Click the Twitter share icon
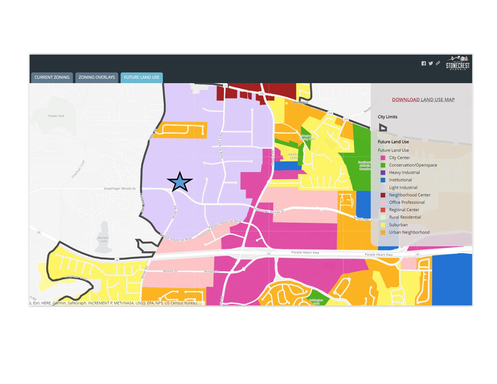497x384 pixels. coord(431,63)
